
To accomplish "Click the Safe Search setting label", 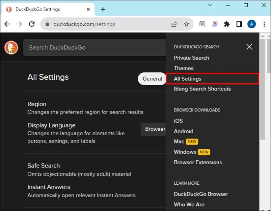I will click(44, 166).
